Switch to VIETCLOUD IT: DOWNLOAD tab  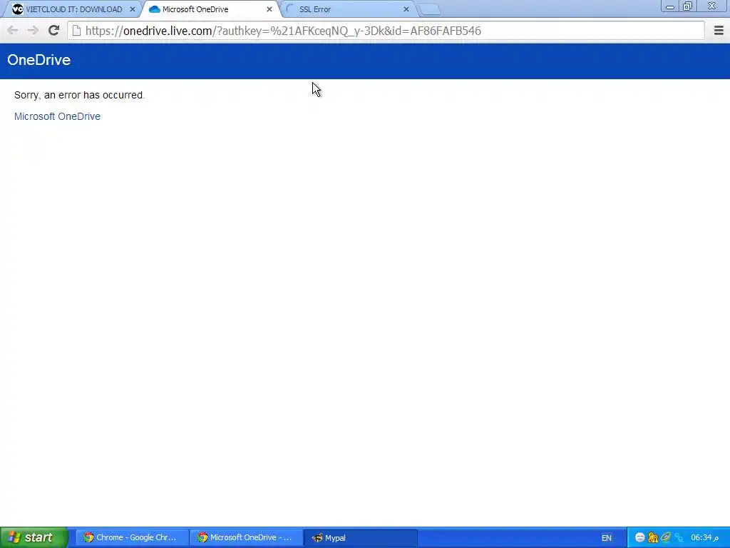click(74, 9)
